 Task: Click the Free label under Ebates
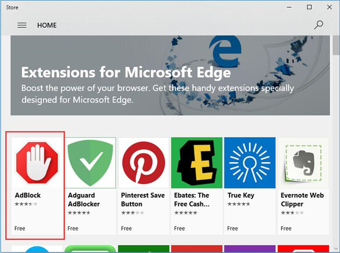pos(179,228)
